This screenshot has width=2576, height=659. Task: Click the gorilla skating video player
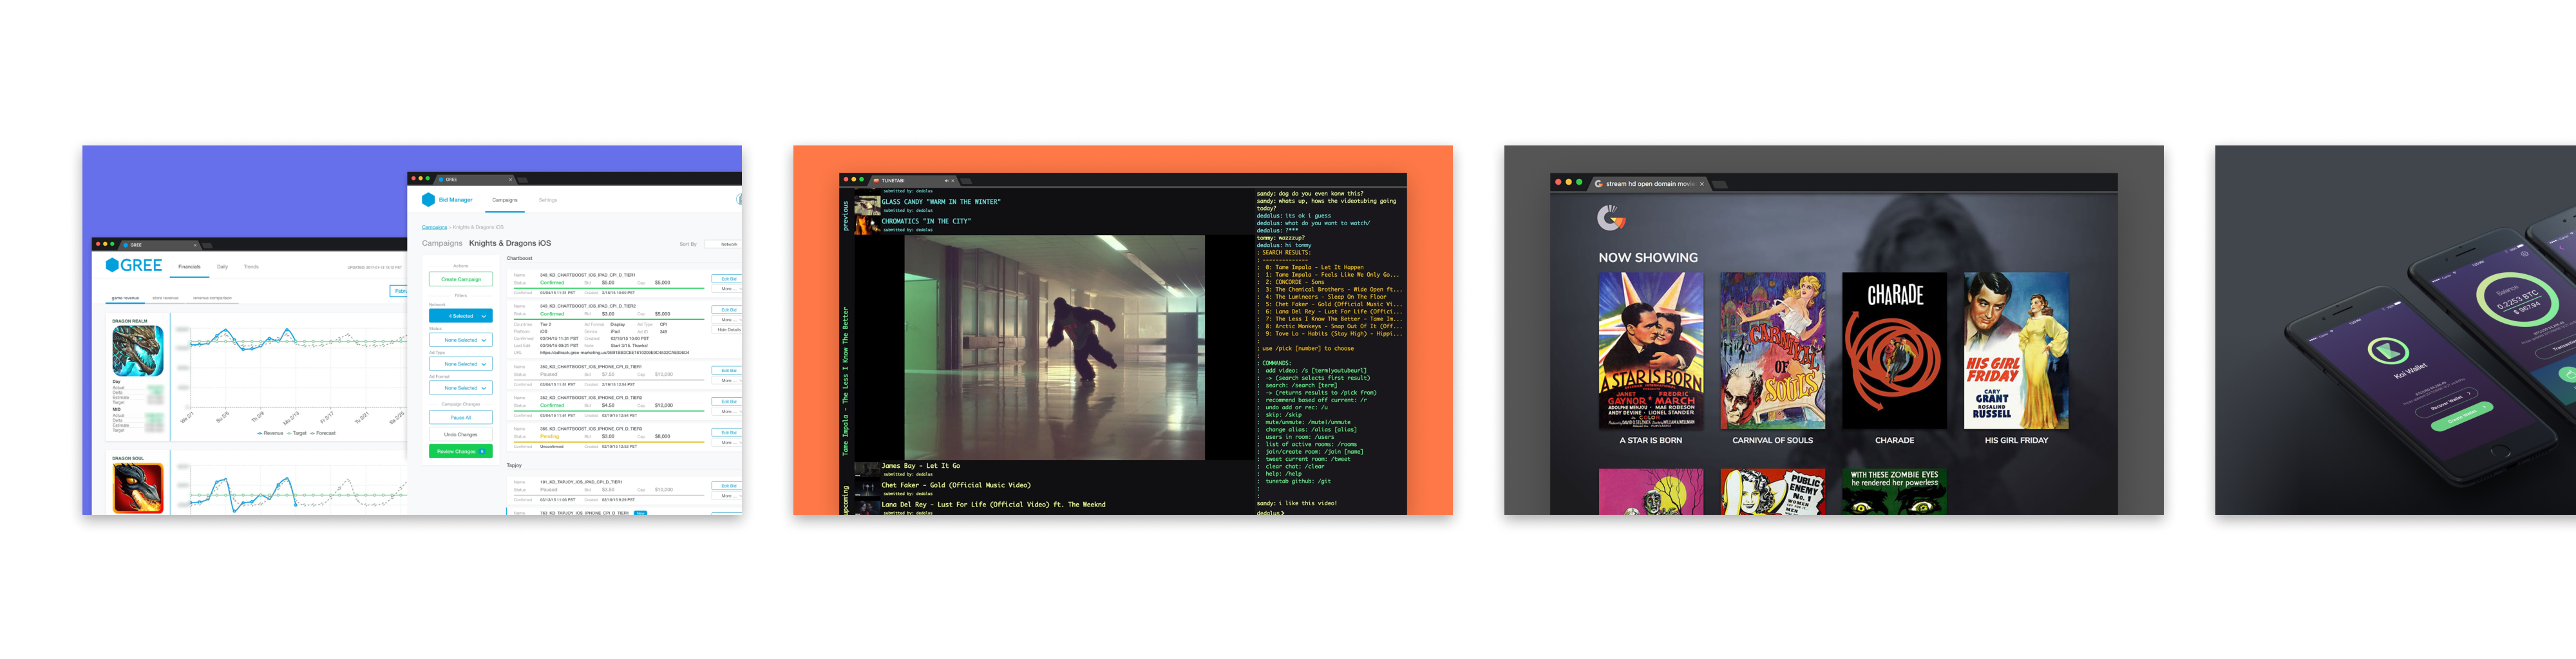click(x=1054, y=347)
